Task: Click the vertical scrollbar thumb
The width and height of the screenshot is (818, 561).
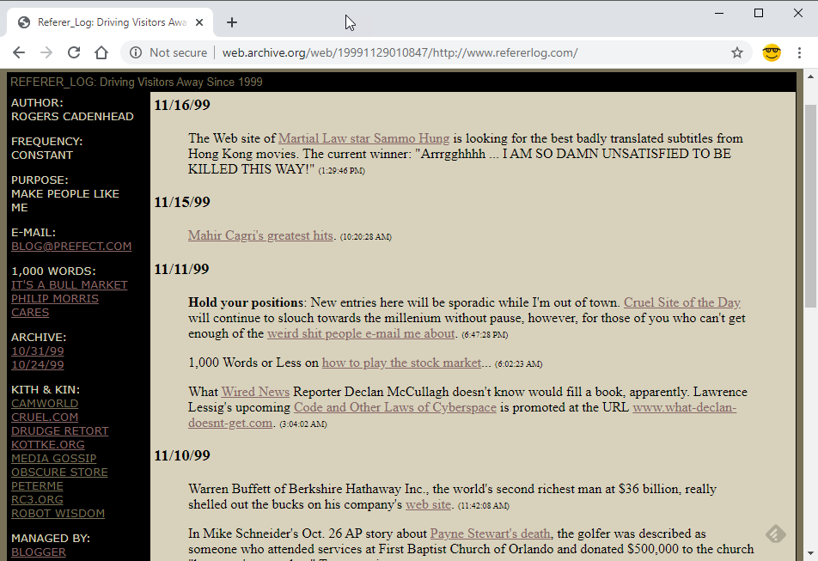Action: point(810,206)
